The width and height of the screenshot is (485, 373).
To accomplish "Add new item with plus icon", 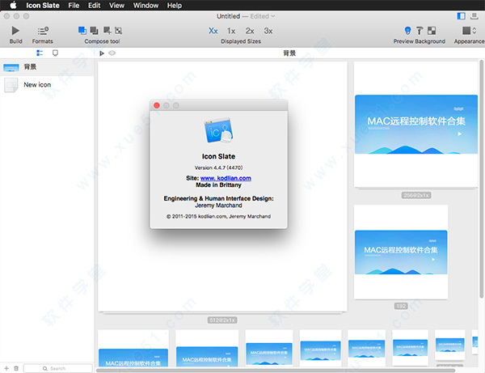I will click(6, 368).
